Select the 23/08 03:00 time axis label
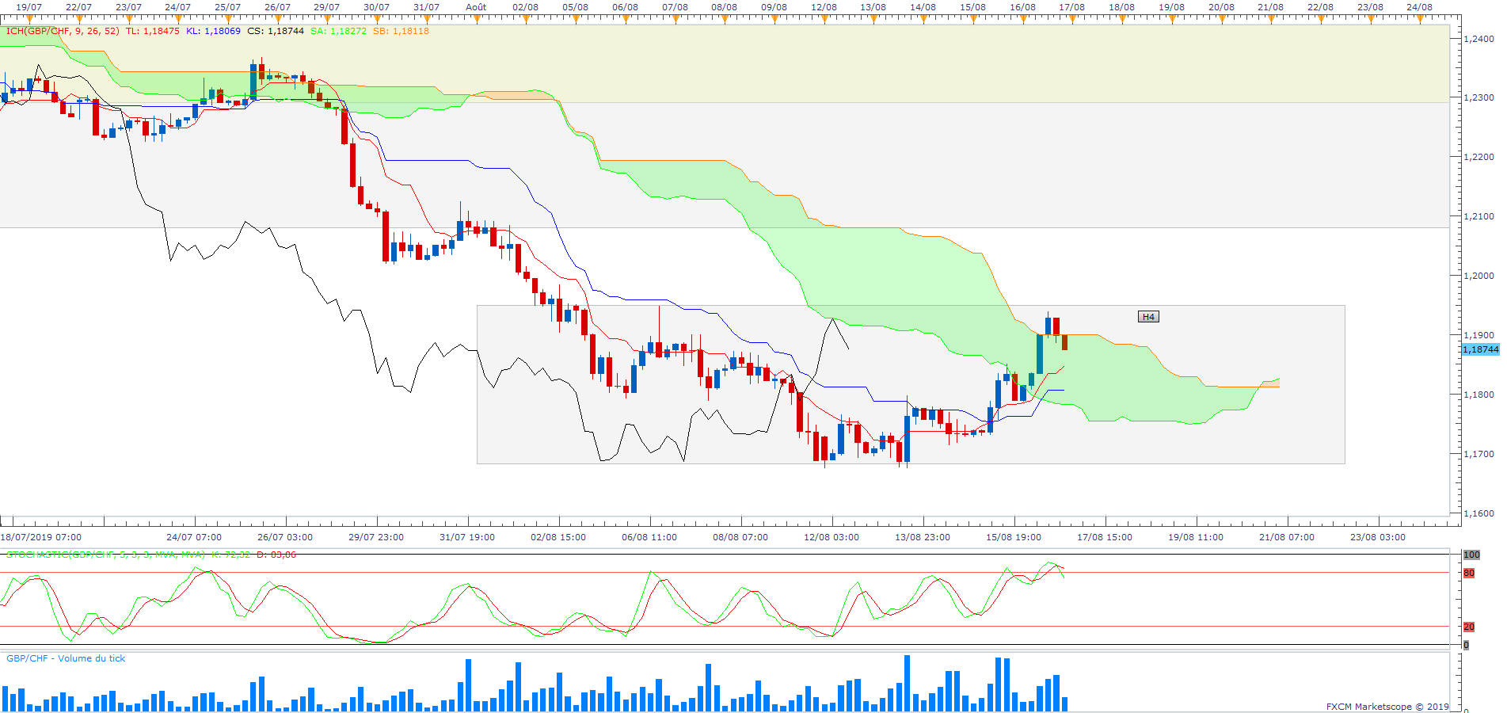 1378,537
